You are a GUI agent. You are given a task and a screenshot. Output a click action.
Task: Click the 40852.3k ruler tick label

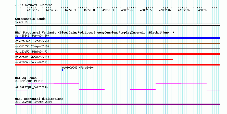[x=71, y=10]
